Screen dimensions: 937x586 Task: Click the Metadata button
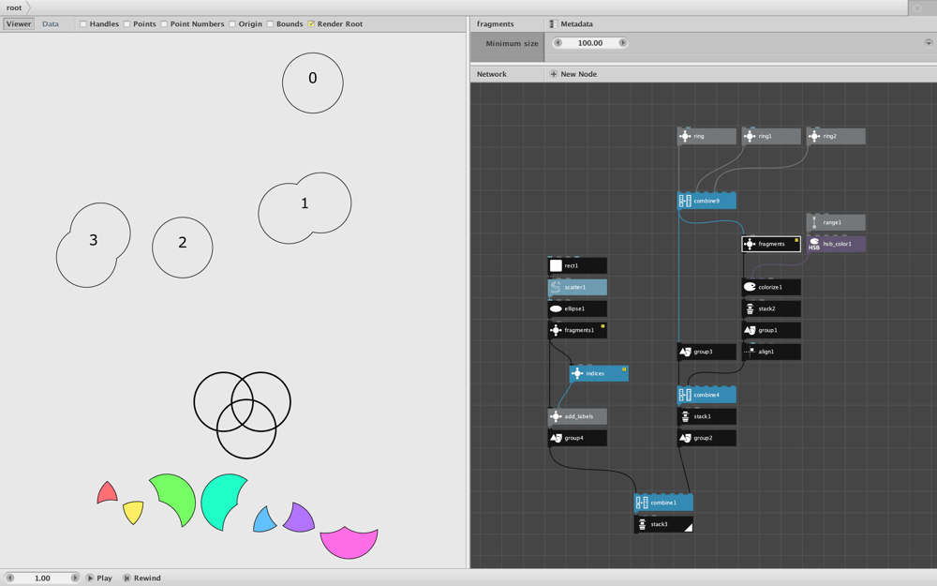pos(572,24)
